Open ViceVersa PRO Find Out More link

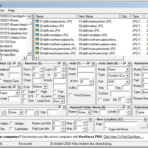click(123, 137)
